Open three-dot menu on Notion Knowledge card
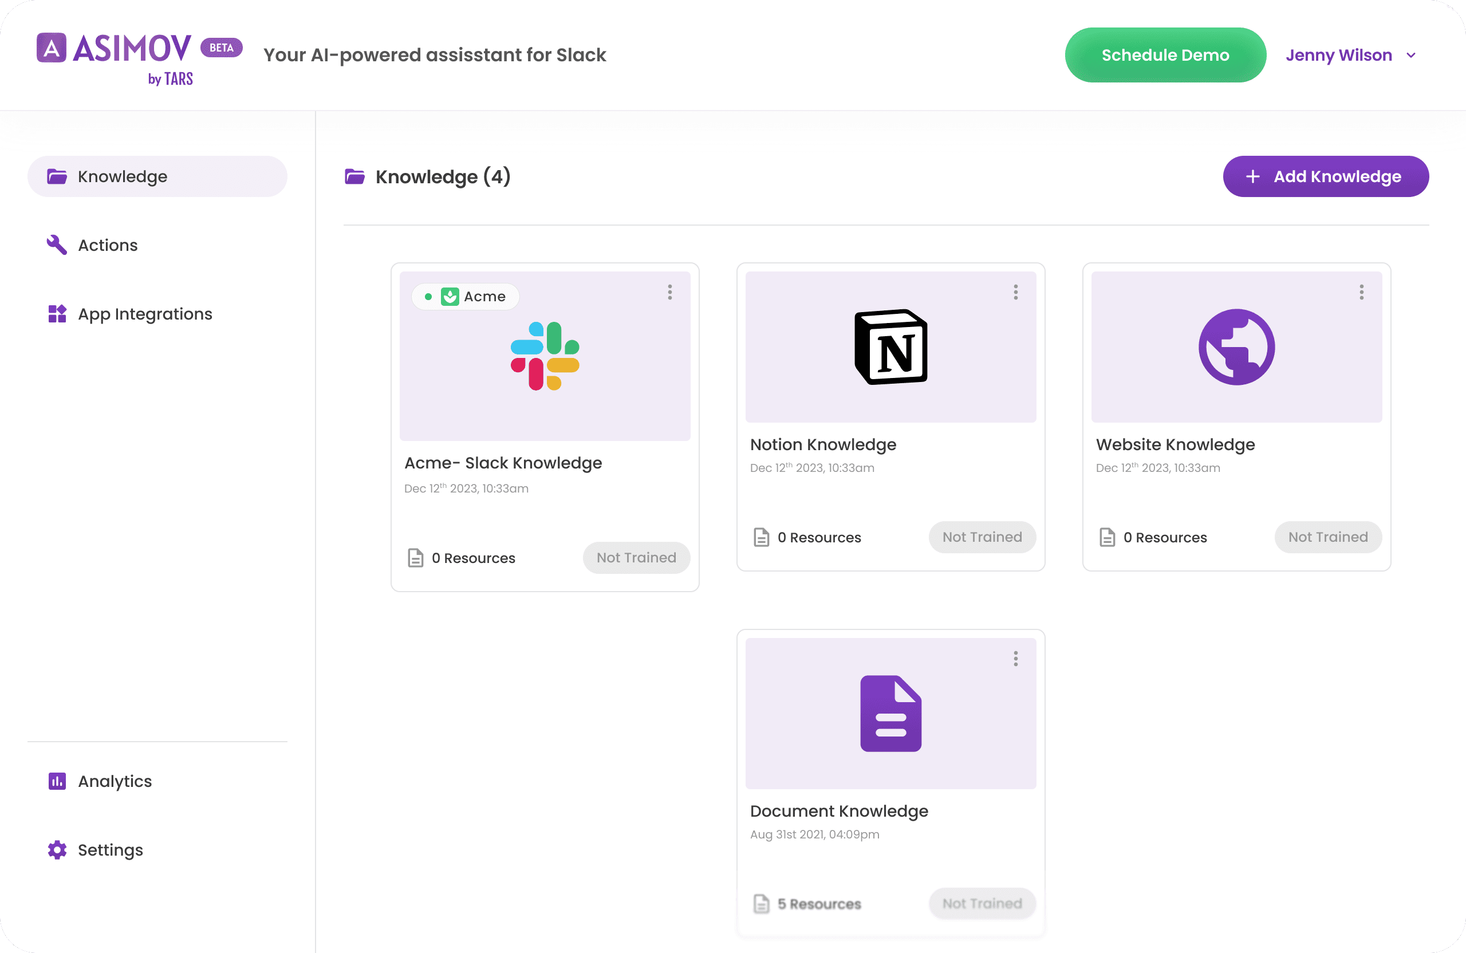Screen dimensions: 1466x953 click(x=1016, y=292)
